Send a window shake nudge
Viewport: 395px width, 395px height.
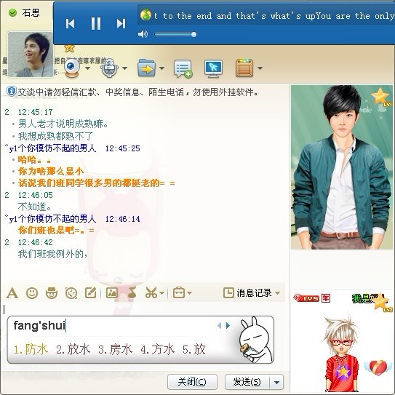[71, 293]
